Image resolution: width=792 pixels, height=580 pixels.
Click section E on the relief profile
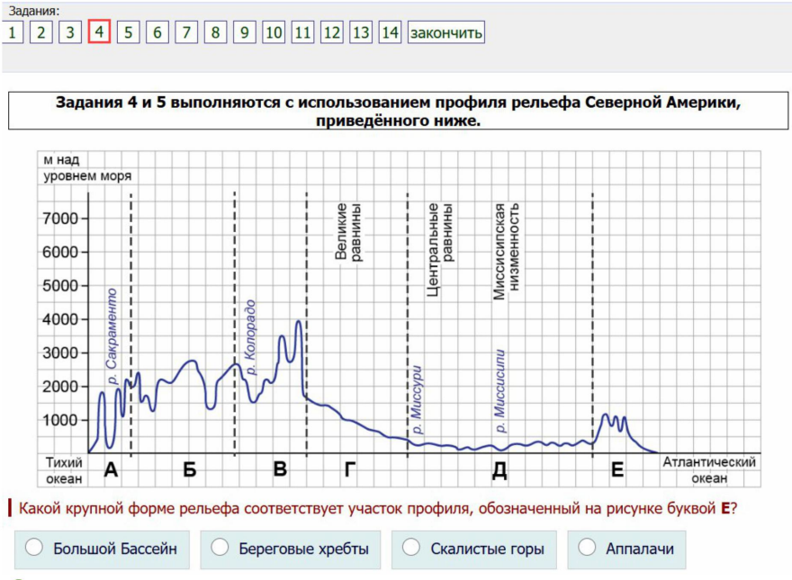617,468
